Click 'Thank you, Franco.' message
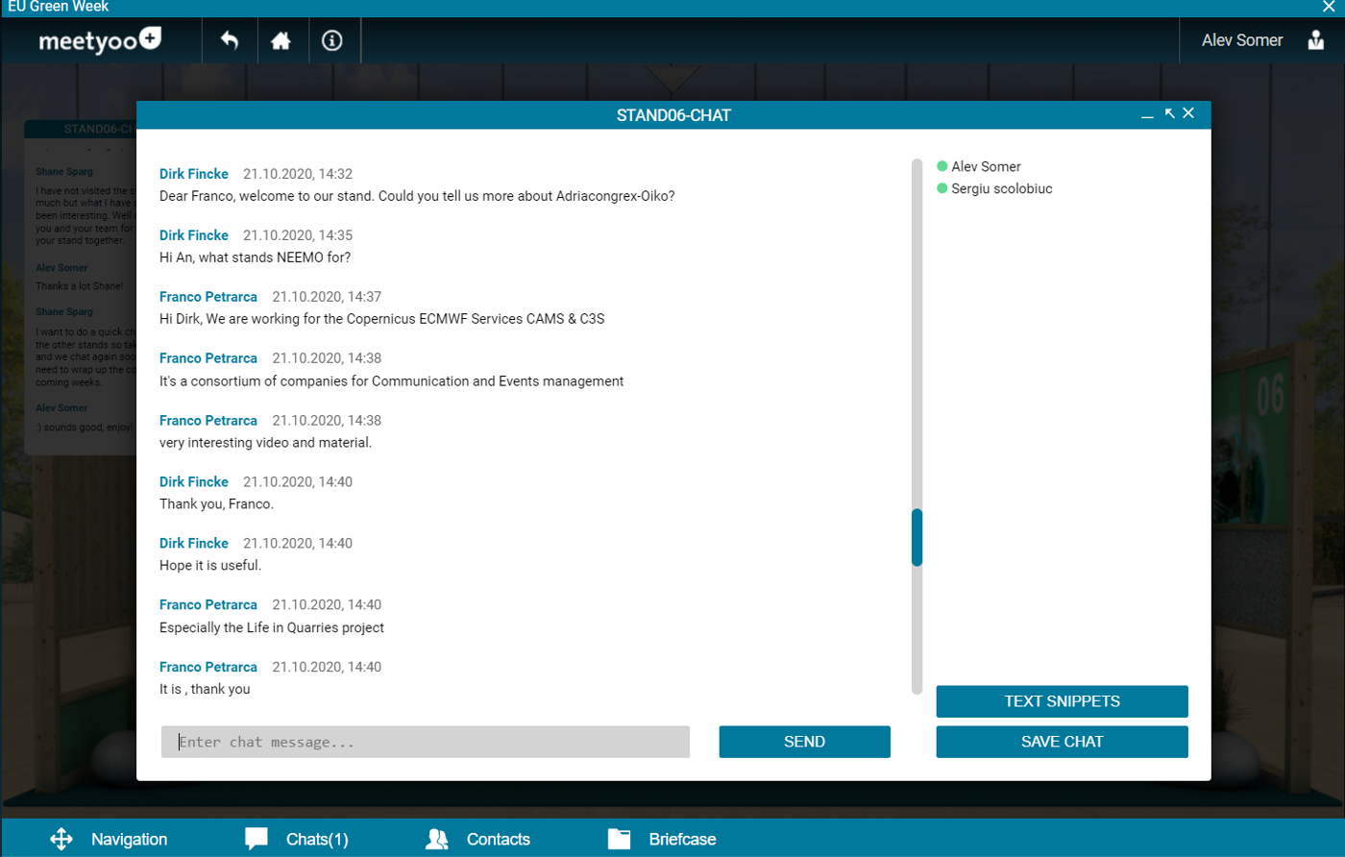 pyautogui.click(x=216, y=504)
